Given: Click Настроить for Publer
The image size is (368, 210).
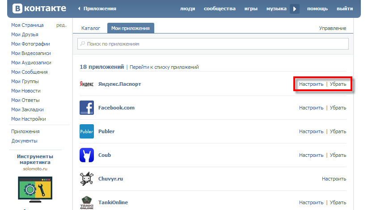Looking at the screenshot, I should tap(311, 131).
